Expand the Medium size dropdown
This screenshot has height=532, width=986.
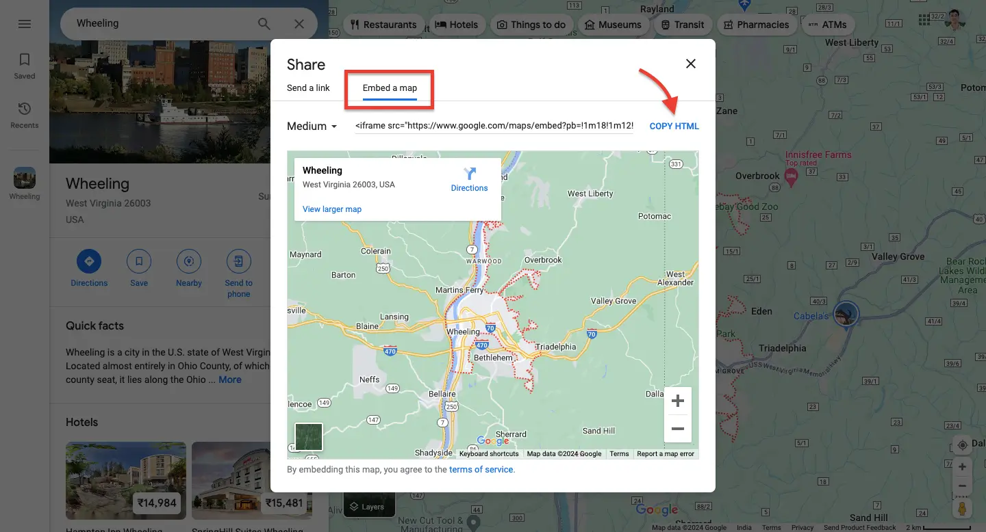point(312,127)
